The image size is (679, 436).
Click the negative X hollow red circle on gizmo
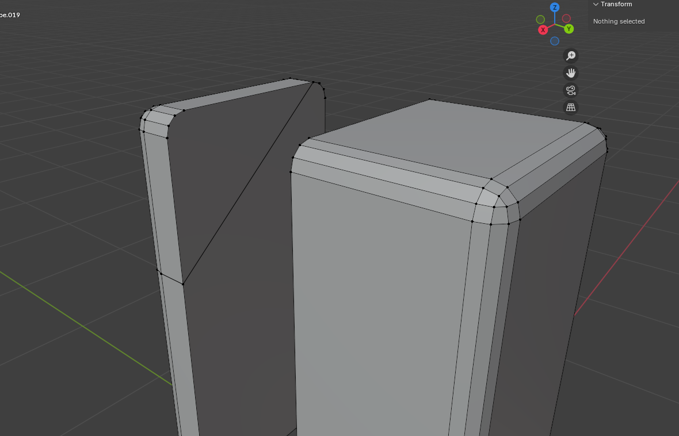tap(566, 18)
